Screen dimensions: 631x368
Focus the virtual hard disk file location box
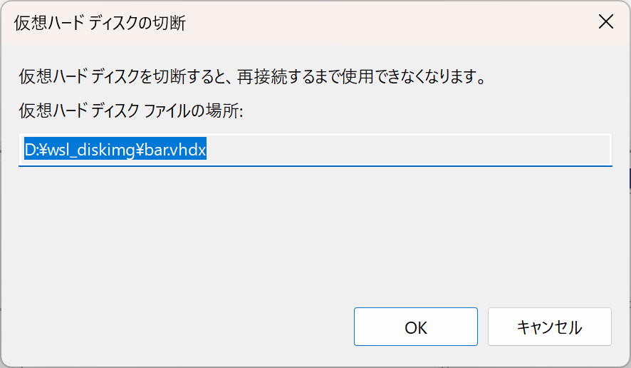pyautogui.click(x=406, y=150)
